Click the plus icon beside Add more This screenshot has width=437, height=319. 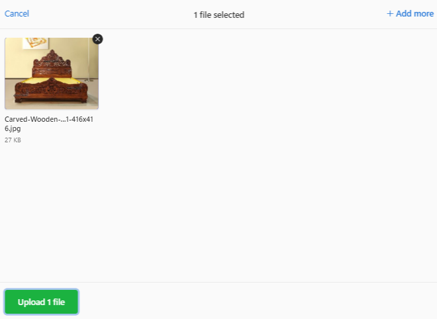[x=390, y=13]
